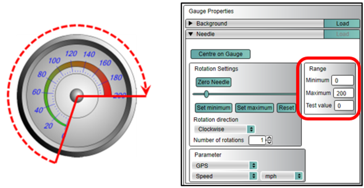The height and width of the screenshot is (188, 364).
Task: Increase number of rotations with up arrow
Action: pos(269,138)
